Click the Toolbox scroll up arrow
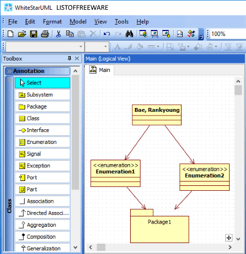This screenshot has height=254, width=246. [x=75, y=71]
